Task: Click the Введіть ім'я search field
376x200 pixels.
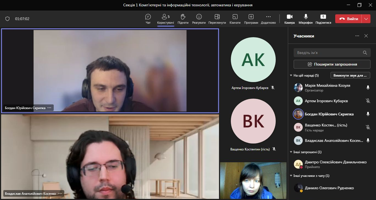Action: pos(329,53)
